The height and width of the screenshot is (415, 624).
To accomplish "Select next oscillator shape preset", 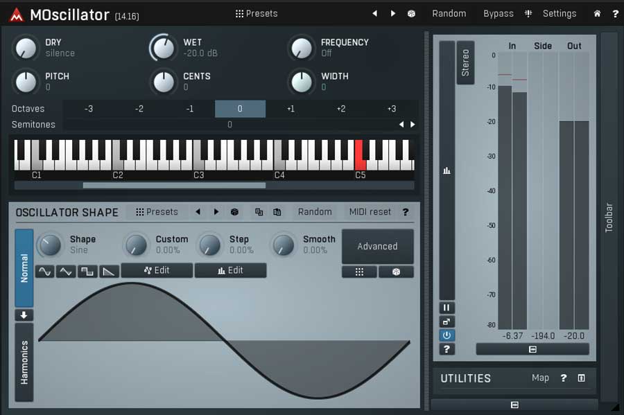I will (216, 212).
